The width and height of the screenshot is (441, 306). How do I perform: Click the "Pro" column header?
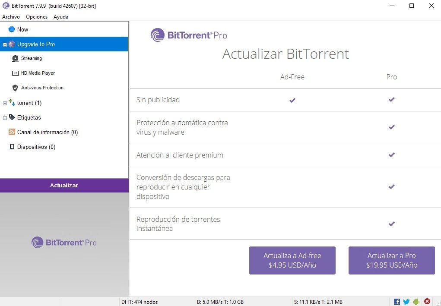391,77
